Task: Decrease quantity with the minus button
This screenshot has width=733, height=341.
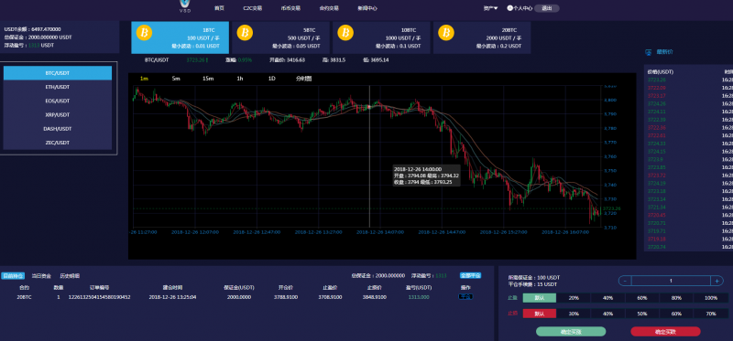Action: 625,281
